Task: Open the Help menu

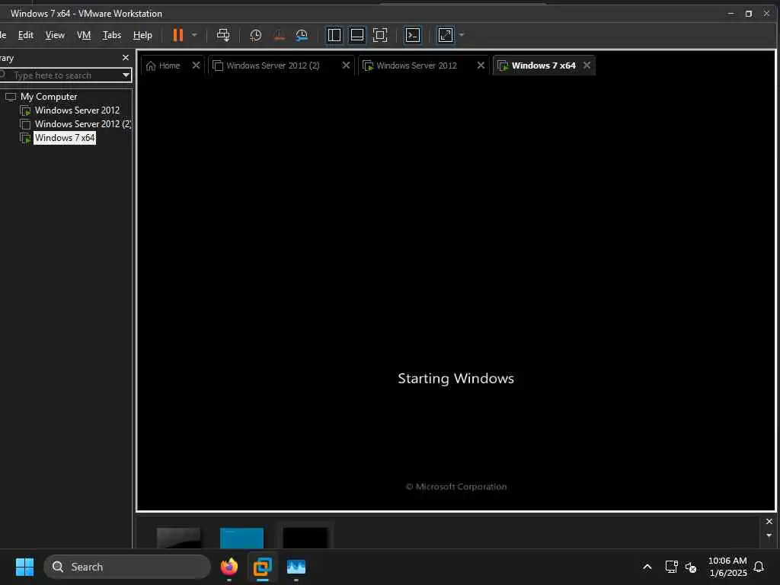Action: point(142,35)
